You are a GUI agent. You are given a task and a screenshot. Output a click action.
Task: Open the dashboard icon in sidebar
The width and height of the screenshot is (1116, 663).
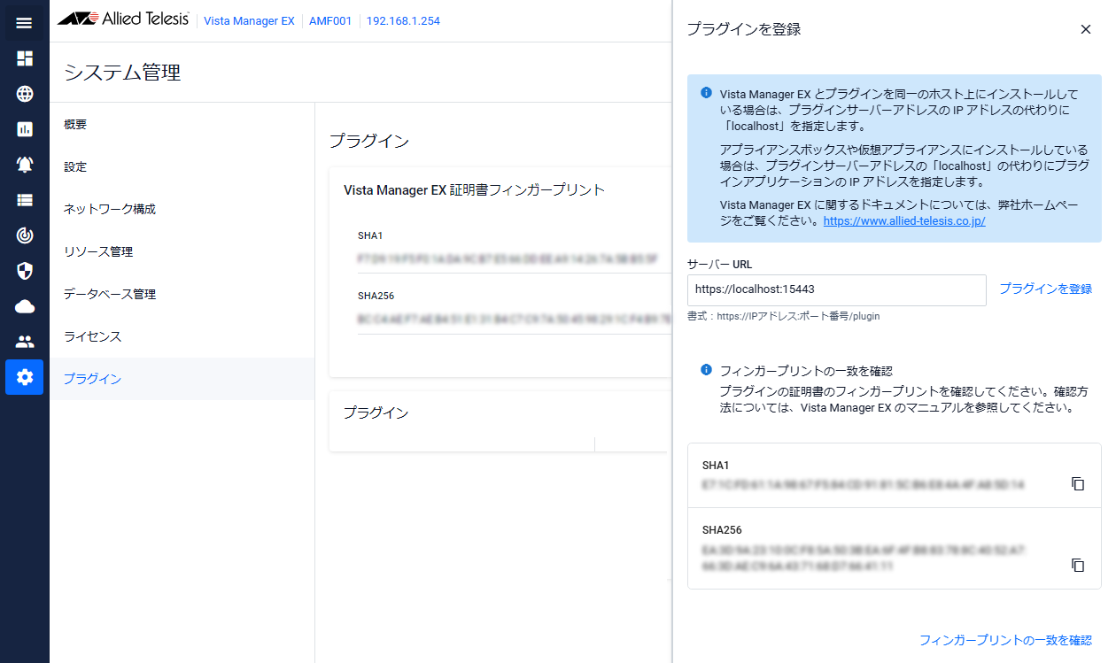pos(24,58)
